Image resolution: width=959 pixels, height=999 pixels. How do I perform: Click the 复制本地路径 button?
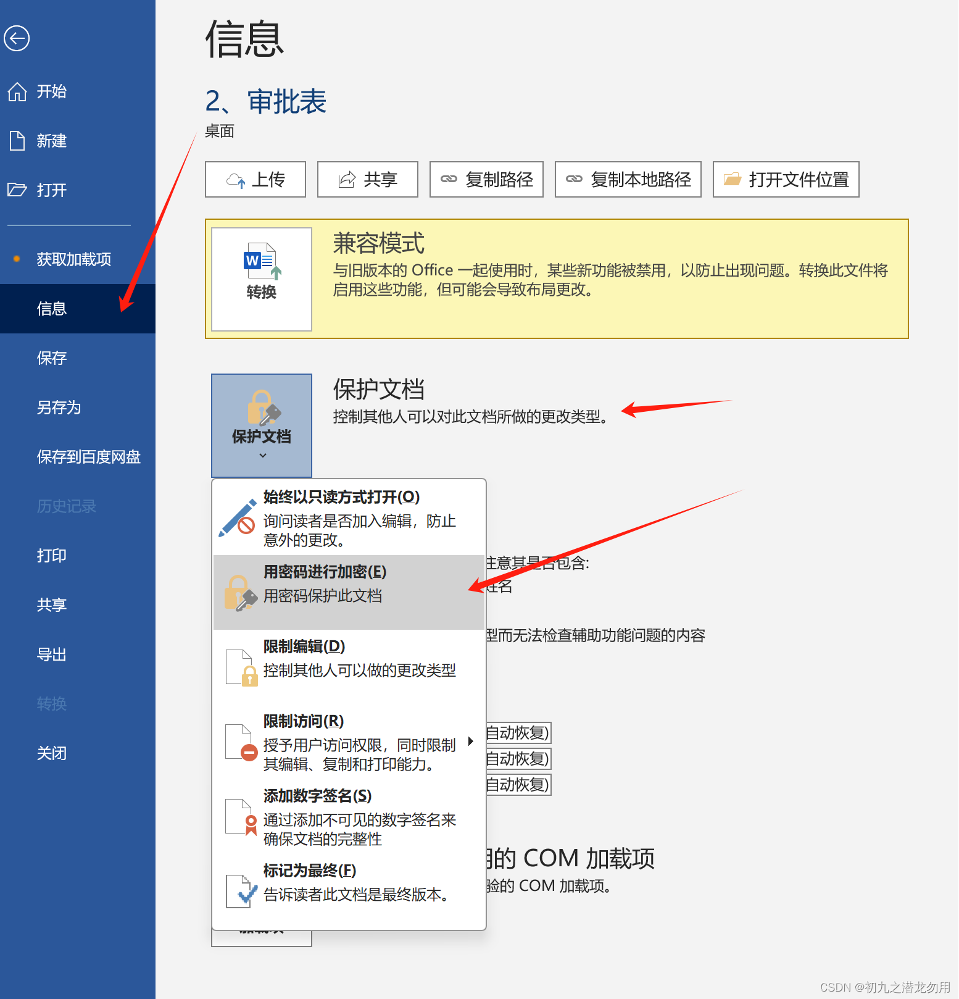click(628, 180)
